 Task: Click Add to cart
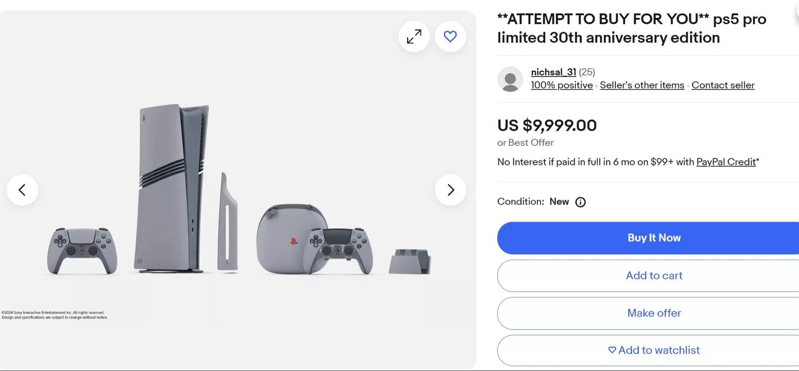pyautogui.click(x=654, y=275)
